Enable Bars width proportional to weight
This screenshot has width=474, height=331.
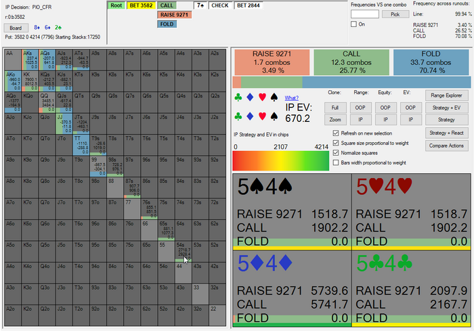tap(336, 162)
